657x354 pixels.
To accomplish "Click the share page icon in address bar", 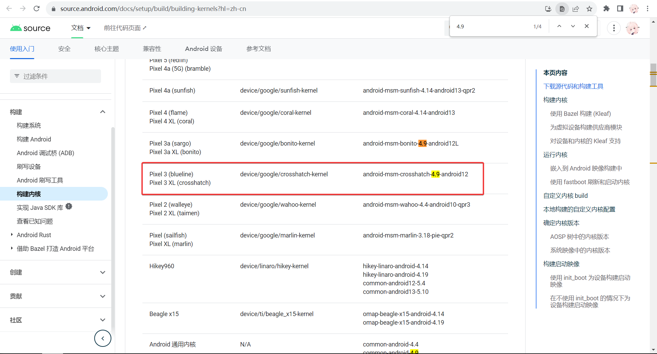I will click(x=576, y=9).
